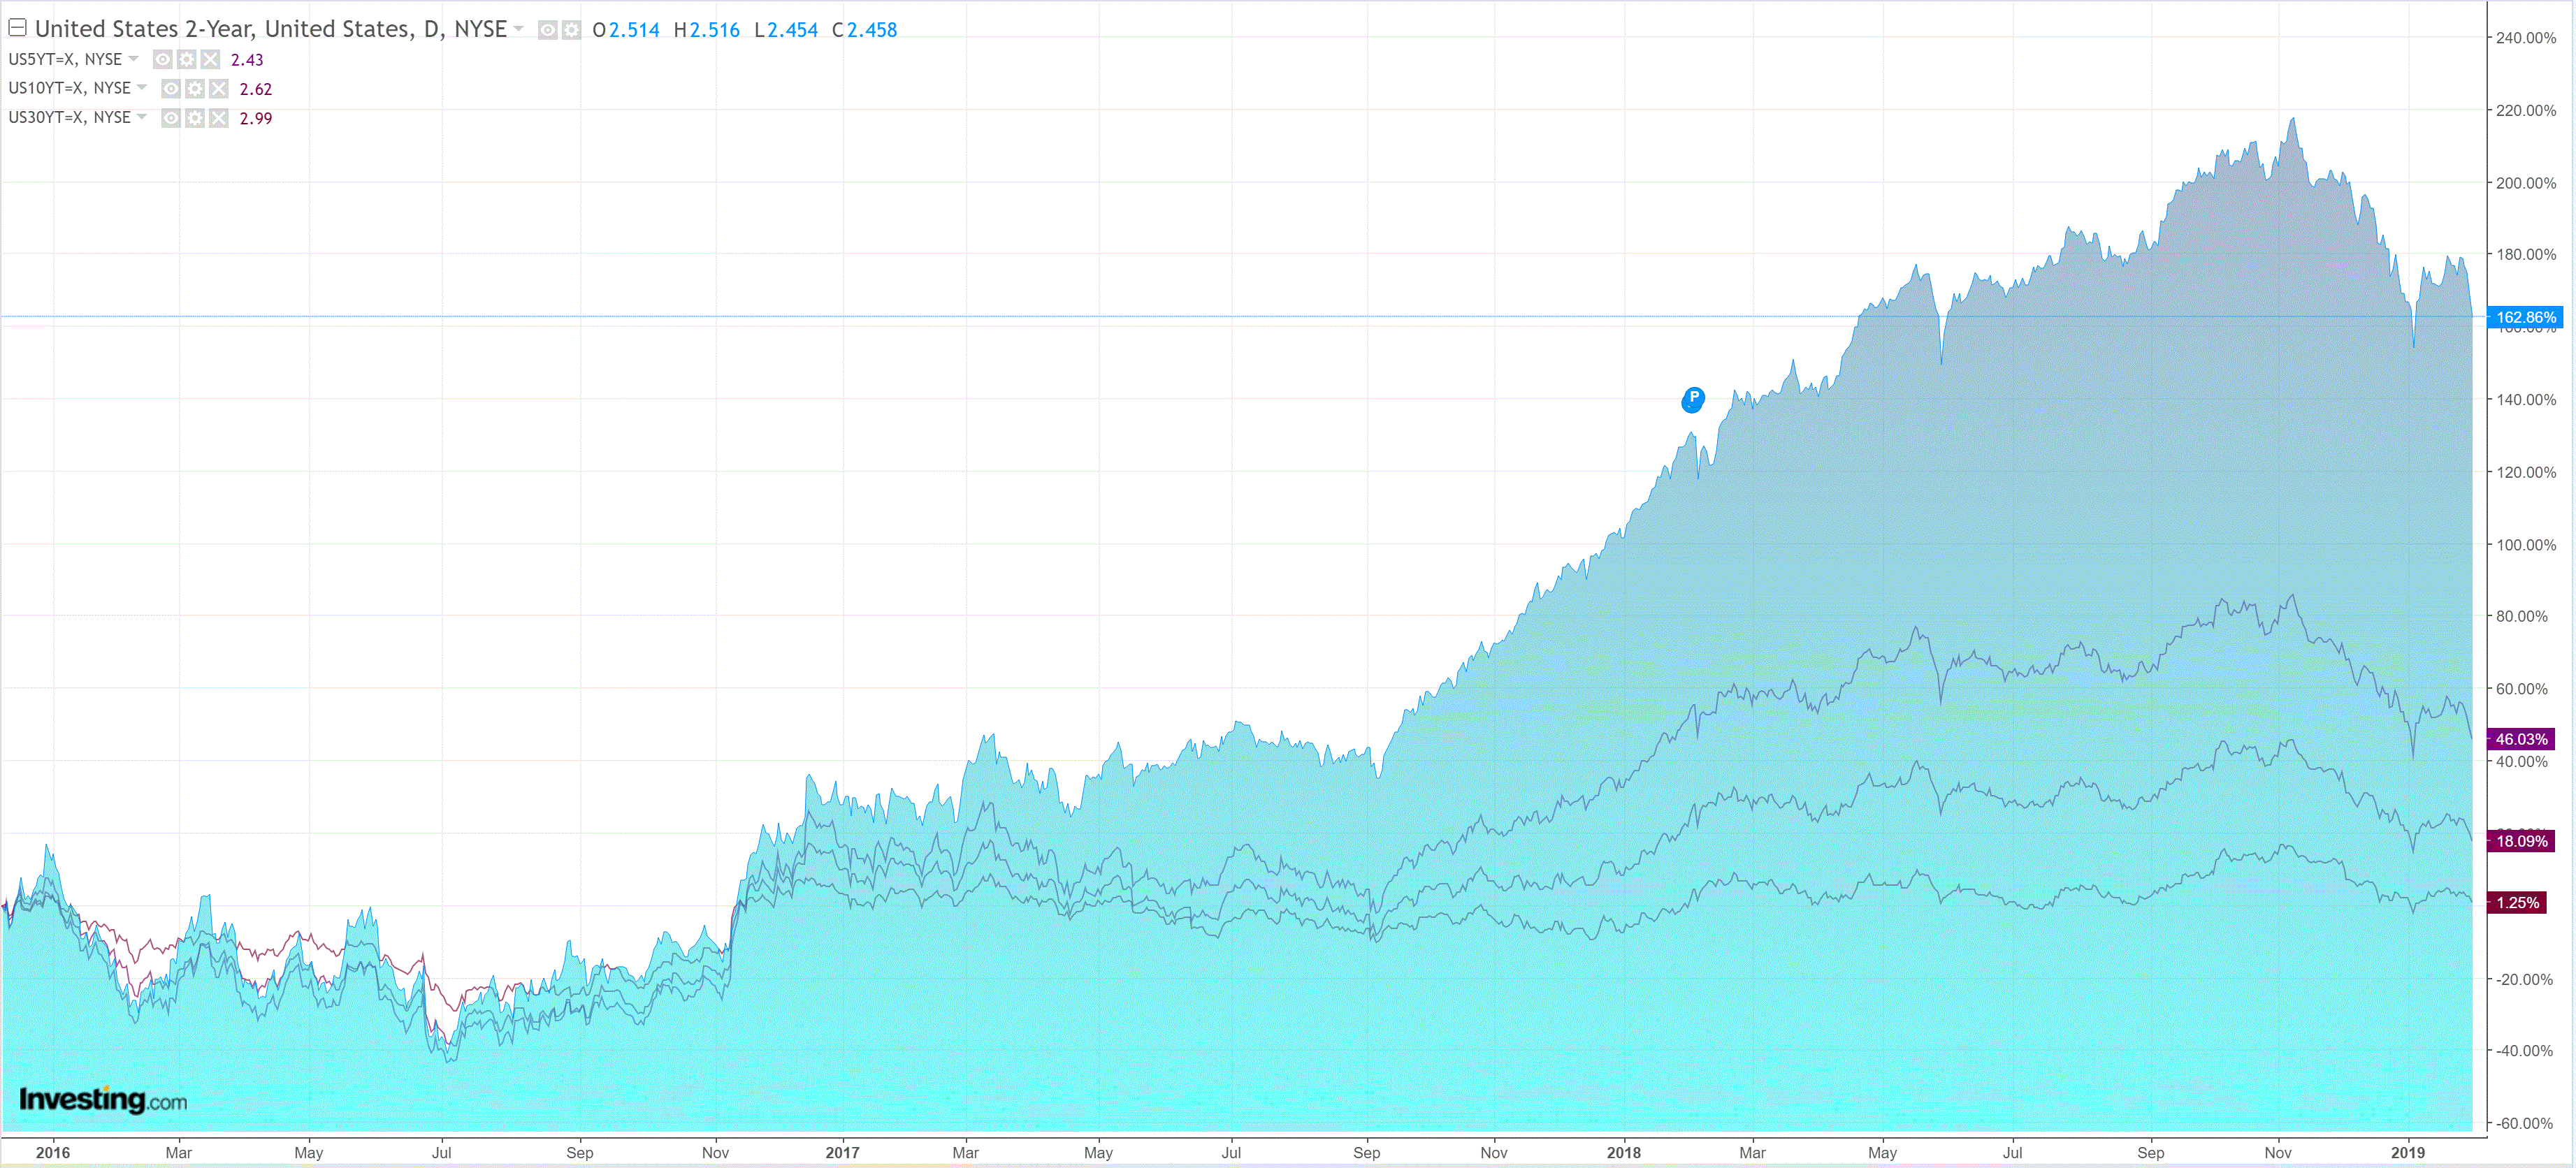Expand dropdown arrow beside US10YT=X, NYSE
This screenshot has width=2576, height=1168.
coord(142,88)
